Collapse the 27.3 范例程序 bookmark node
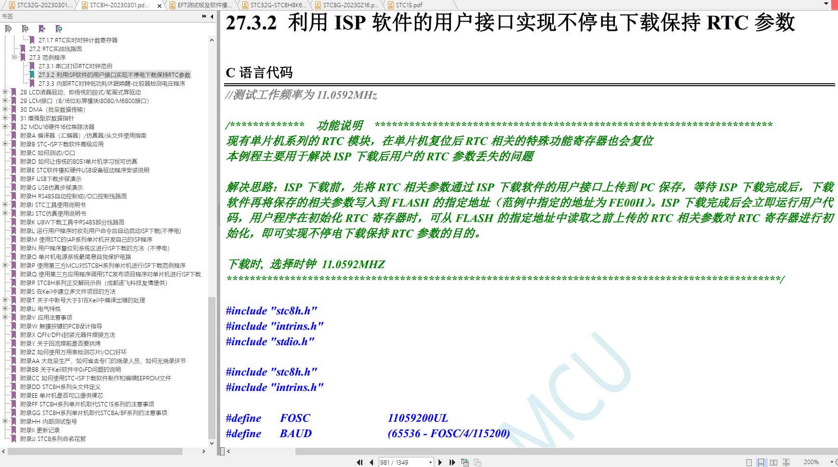 (14, 57)
